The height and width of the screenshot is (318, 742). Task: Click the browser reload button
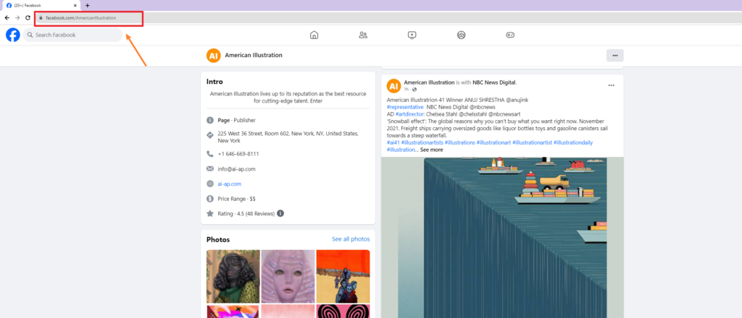(28, 17)
